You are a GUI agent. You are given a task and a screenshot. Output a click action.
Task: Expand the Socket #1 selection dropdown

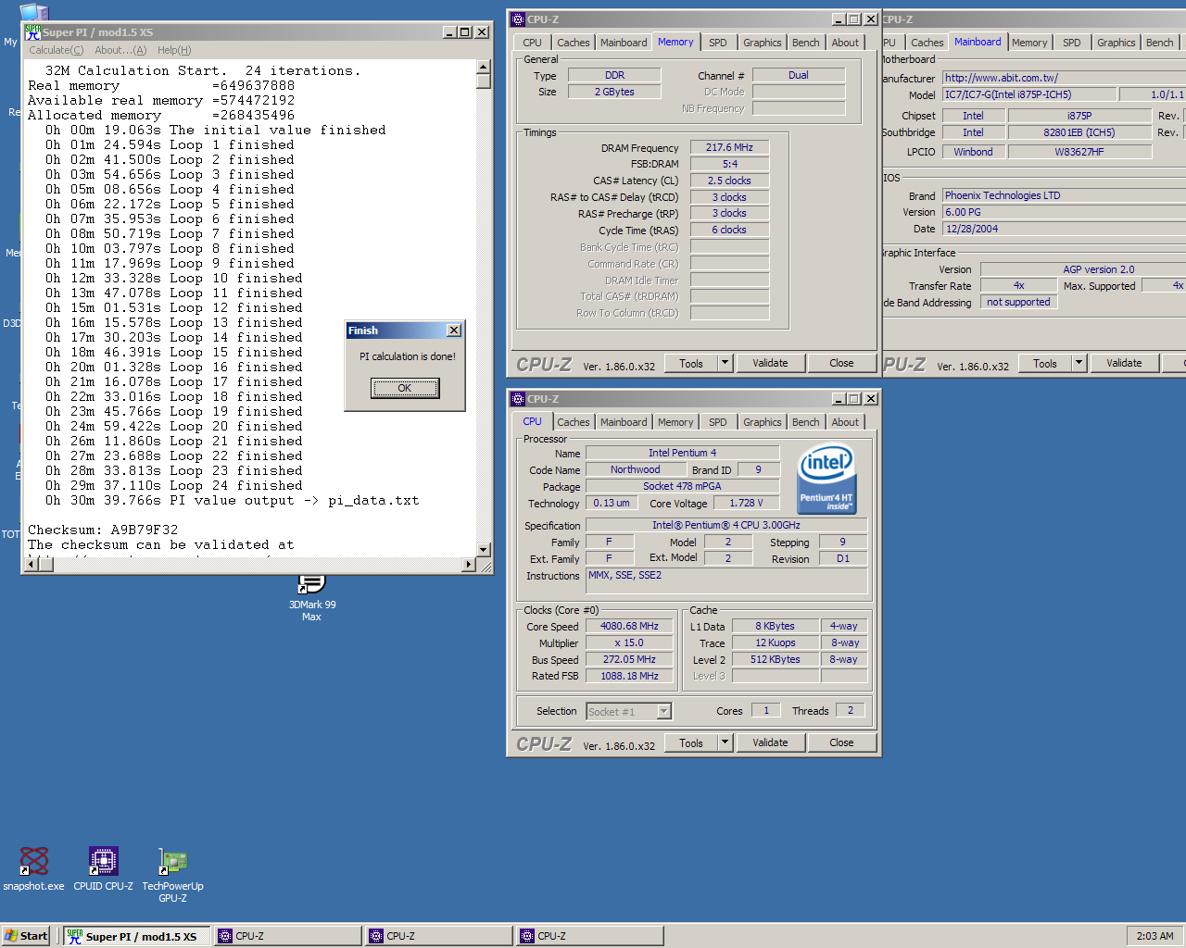[663, 711]
